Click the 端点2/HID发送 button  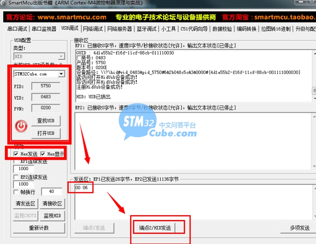pos(155,228)
